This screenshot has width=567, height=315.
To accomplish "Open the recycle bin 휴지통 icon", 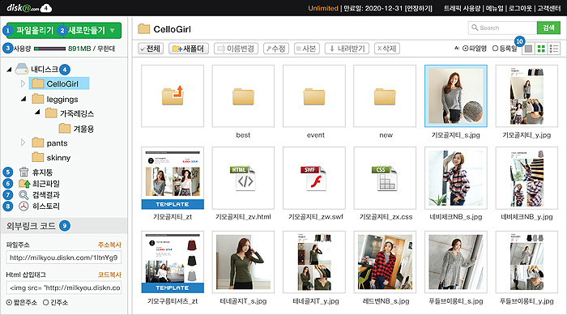I will 23,172.
